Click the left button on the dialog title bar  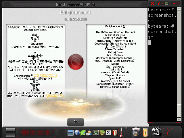pyautogui.click(x=7, y=5)
